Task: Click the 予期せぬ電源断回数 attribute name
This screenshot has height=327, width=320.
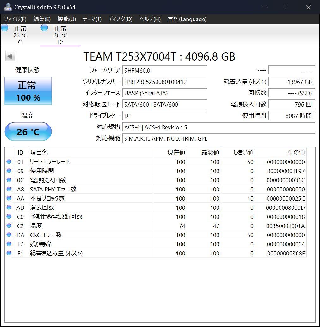Action: click(56, 216)
